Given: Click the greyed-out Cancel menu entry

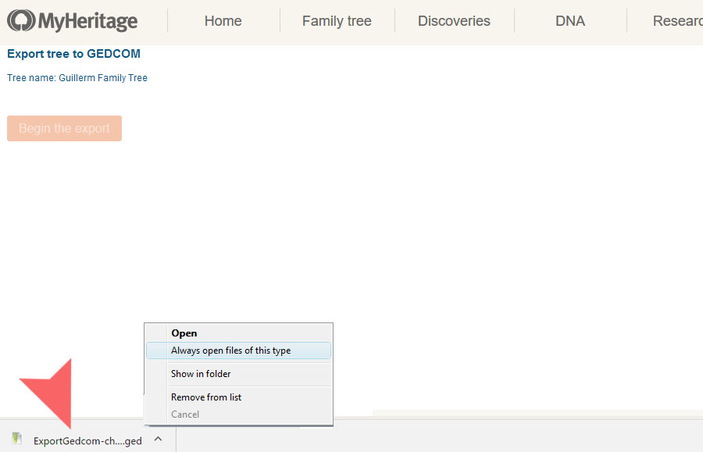Looking at the screenshot, I should click(x=238, y=415).
